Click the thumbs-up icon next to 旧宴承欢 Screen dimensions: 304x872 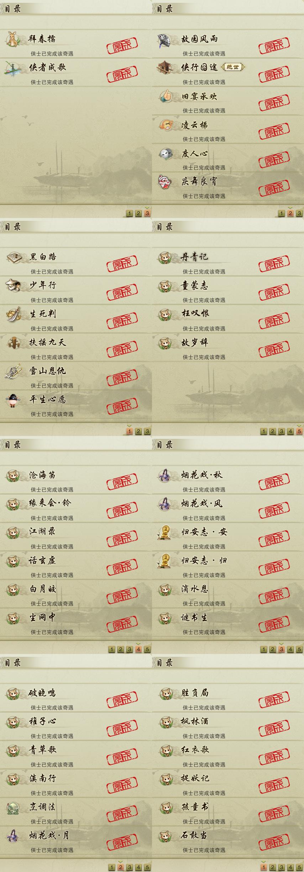click(165, 97)
